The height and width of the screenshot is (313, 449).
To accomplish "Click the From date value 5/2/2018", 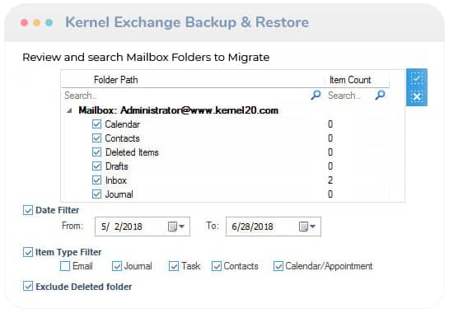I will (122, 227).
